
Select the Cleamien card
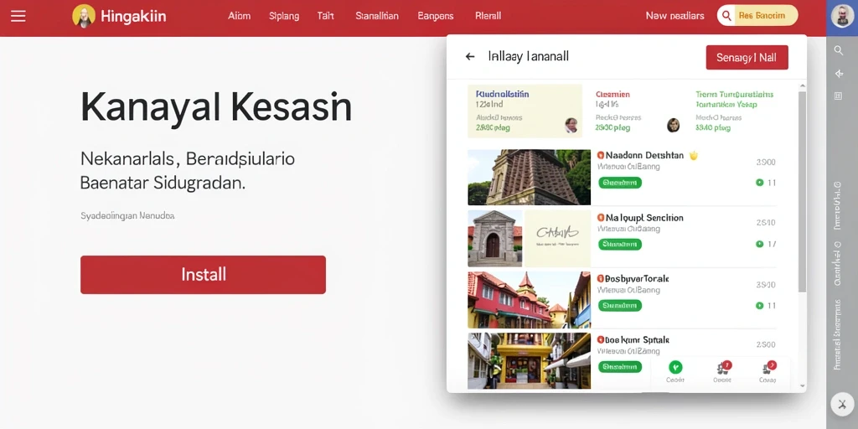(638, 111)
